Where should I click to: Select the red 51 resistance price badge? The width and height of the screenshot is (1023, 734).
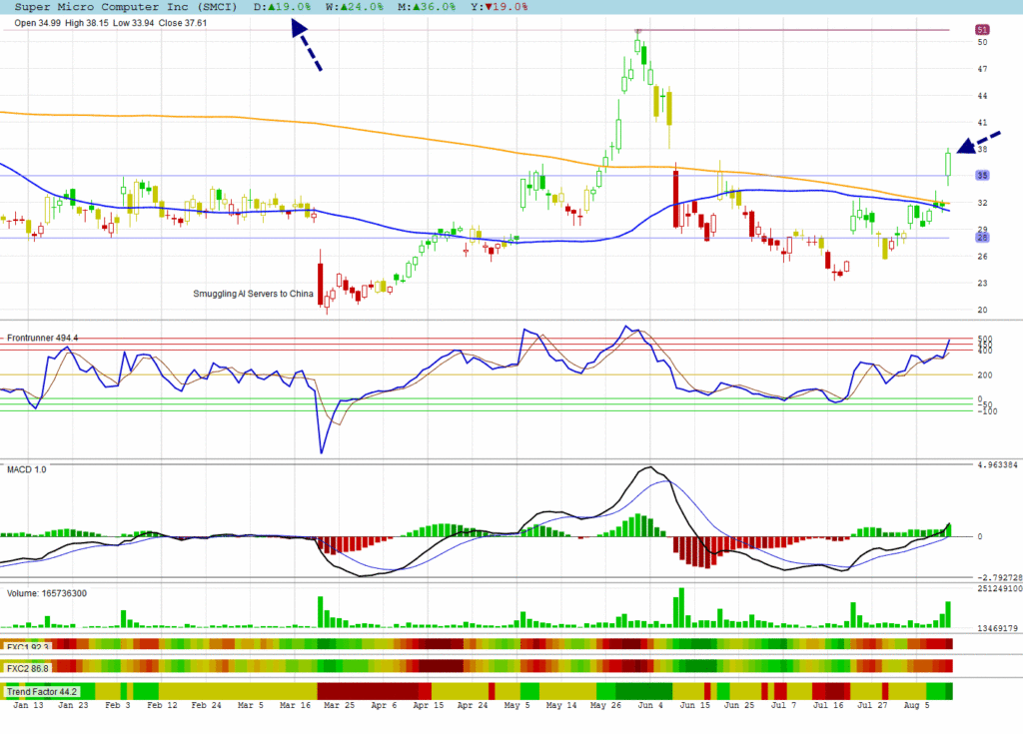pyautogui.click(x=982, y=29)
